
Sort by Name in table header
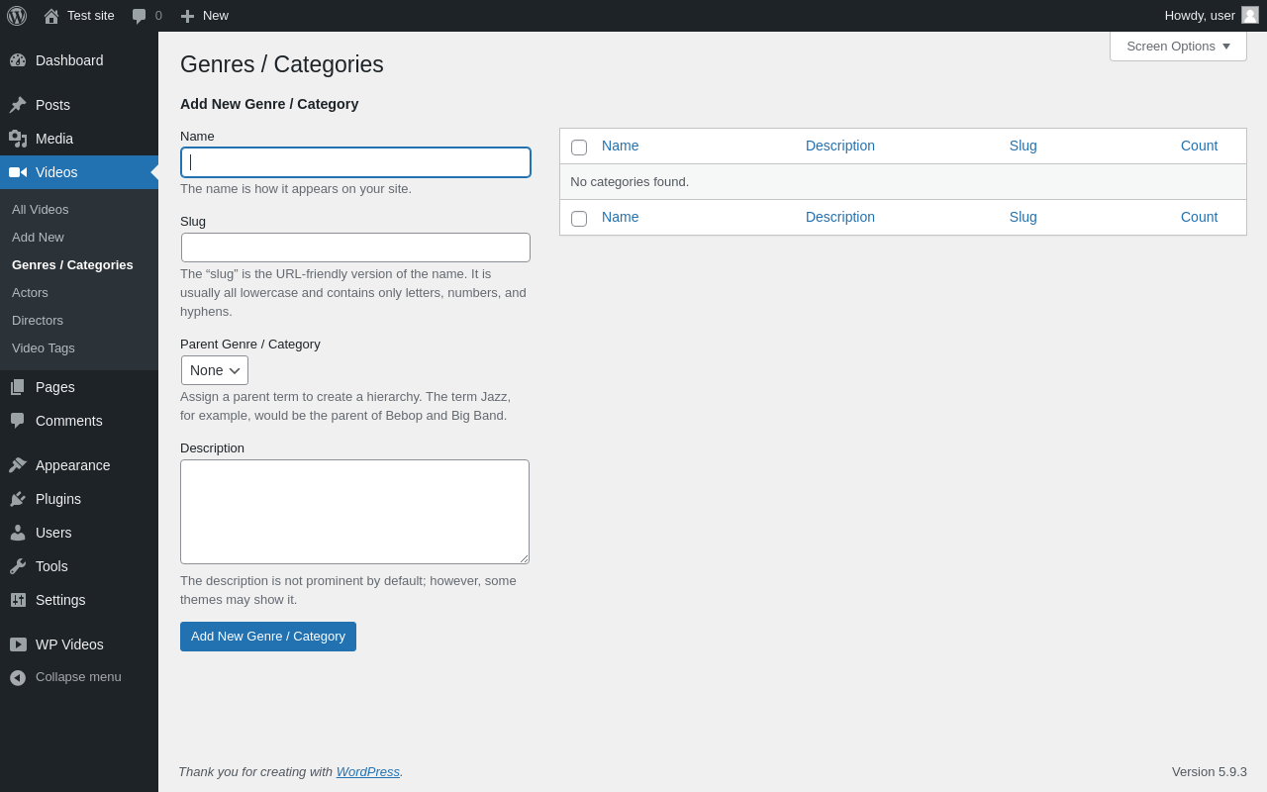(x=621, y=146)
